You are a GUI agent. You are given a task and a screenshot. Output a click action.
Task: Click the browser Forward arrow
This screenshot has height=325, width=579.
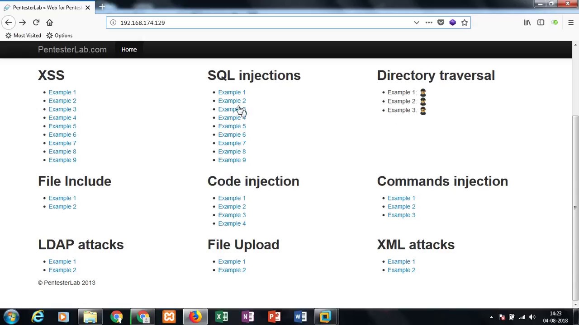[22, 23]
